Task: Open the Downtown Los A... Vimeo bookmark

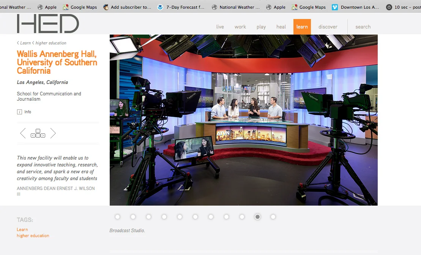Action: pos(355,7)
